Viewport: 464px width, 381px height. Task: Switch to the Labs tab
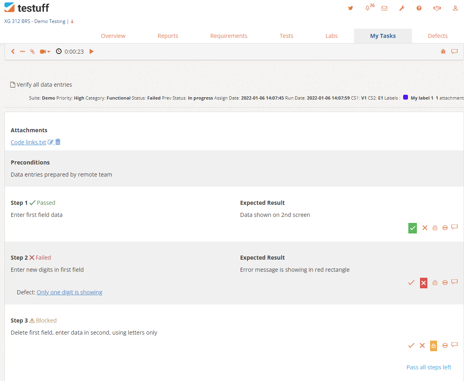coord(331,36)
